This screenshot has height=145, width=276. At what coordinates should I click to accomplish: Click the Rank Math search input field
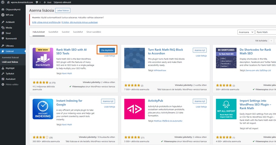[x=266, y=32]
